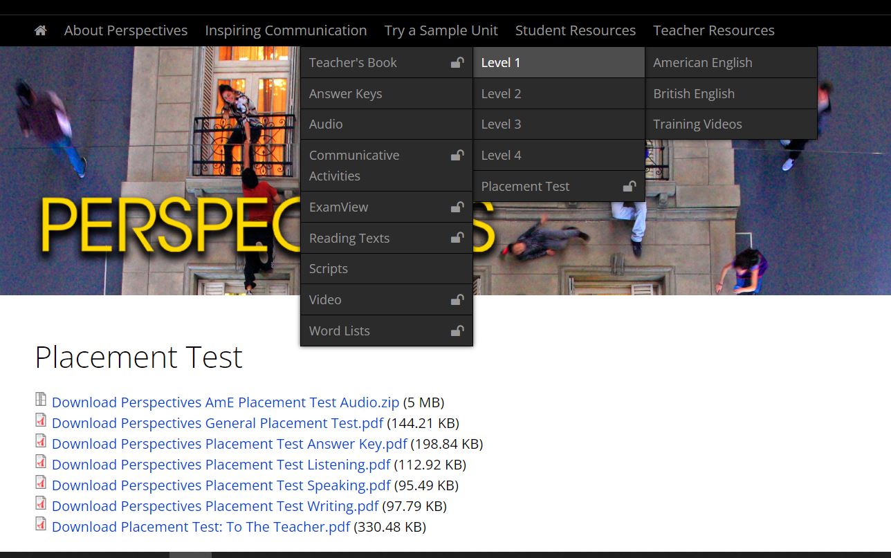
Task: Click the zip file icon for Placement Test Audio
Action: coord(41,400)
